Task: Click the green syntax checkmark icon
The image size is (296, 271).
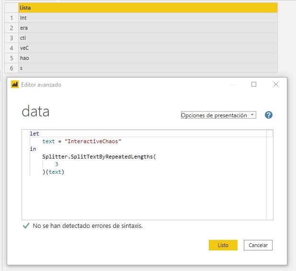Action: pyautogui.click(x=26, y=226)
